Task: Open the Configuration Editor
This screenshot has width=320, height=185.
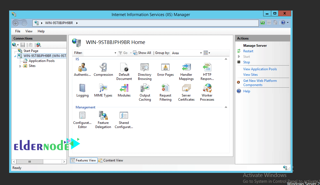Action: 83,120
